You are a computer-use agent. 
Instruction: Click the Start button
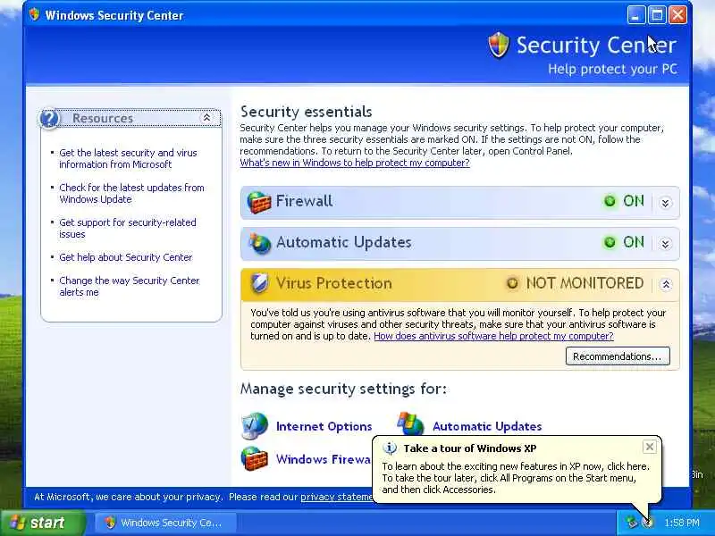coord(42,523)
